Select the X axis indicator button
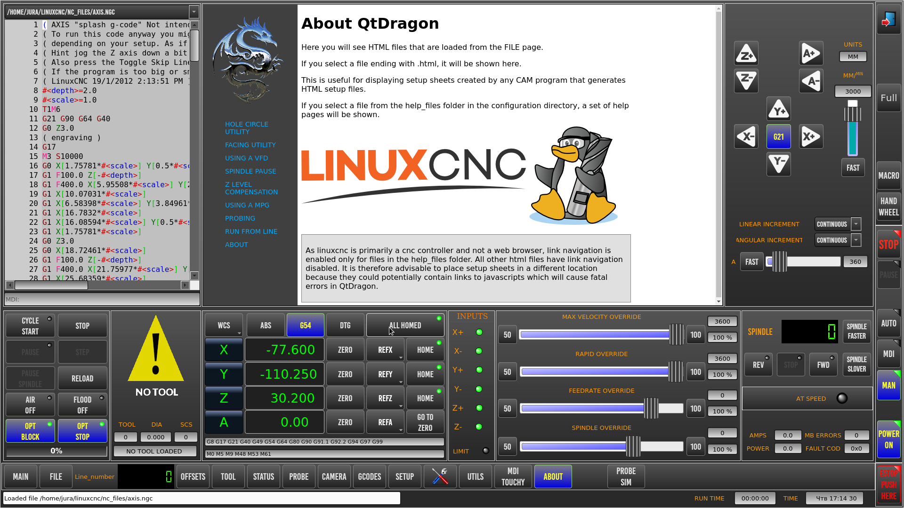The width and height of the screenshot is (904, 508). point(224,350)
